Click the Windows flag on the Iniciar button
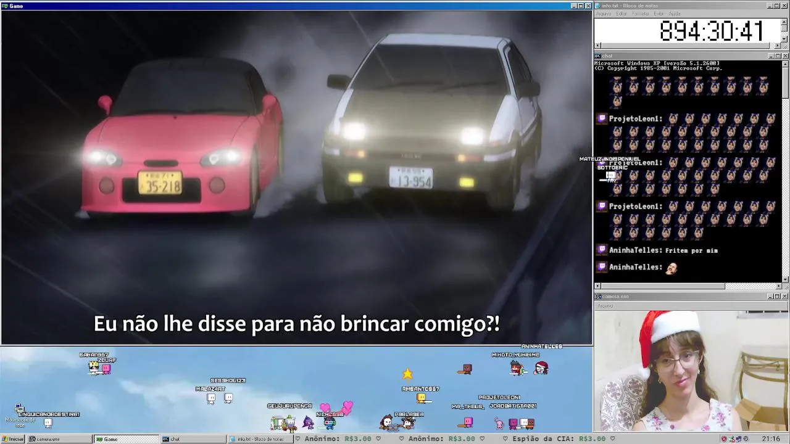Image resolution: width=790 pixels, height=444 pixels. click(5, 439)
